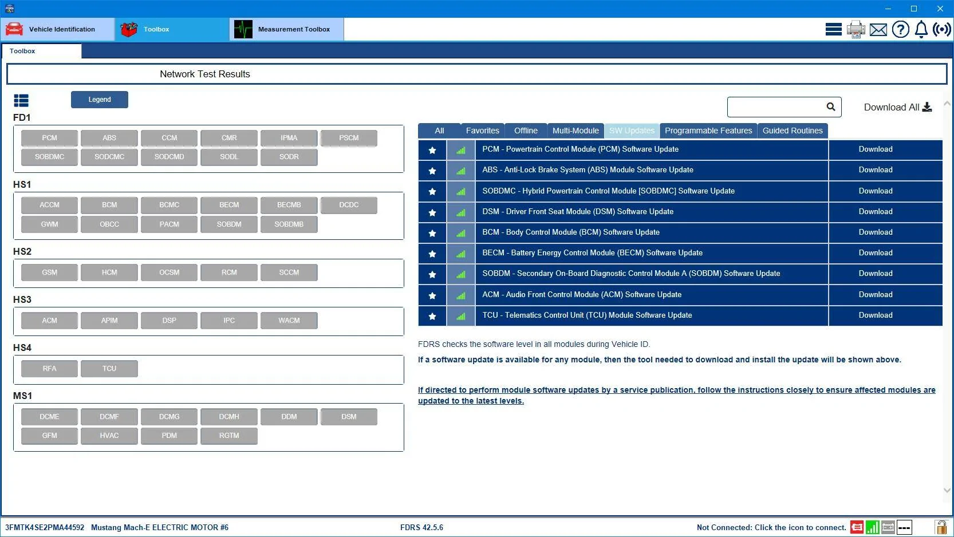Click the SOBDMC module in FD1

click(49, 157)
